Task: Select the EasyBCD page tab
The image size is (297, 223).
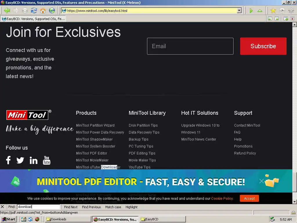Action: (33, 19)
